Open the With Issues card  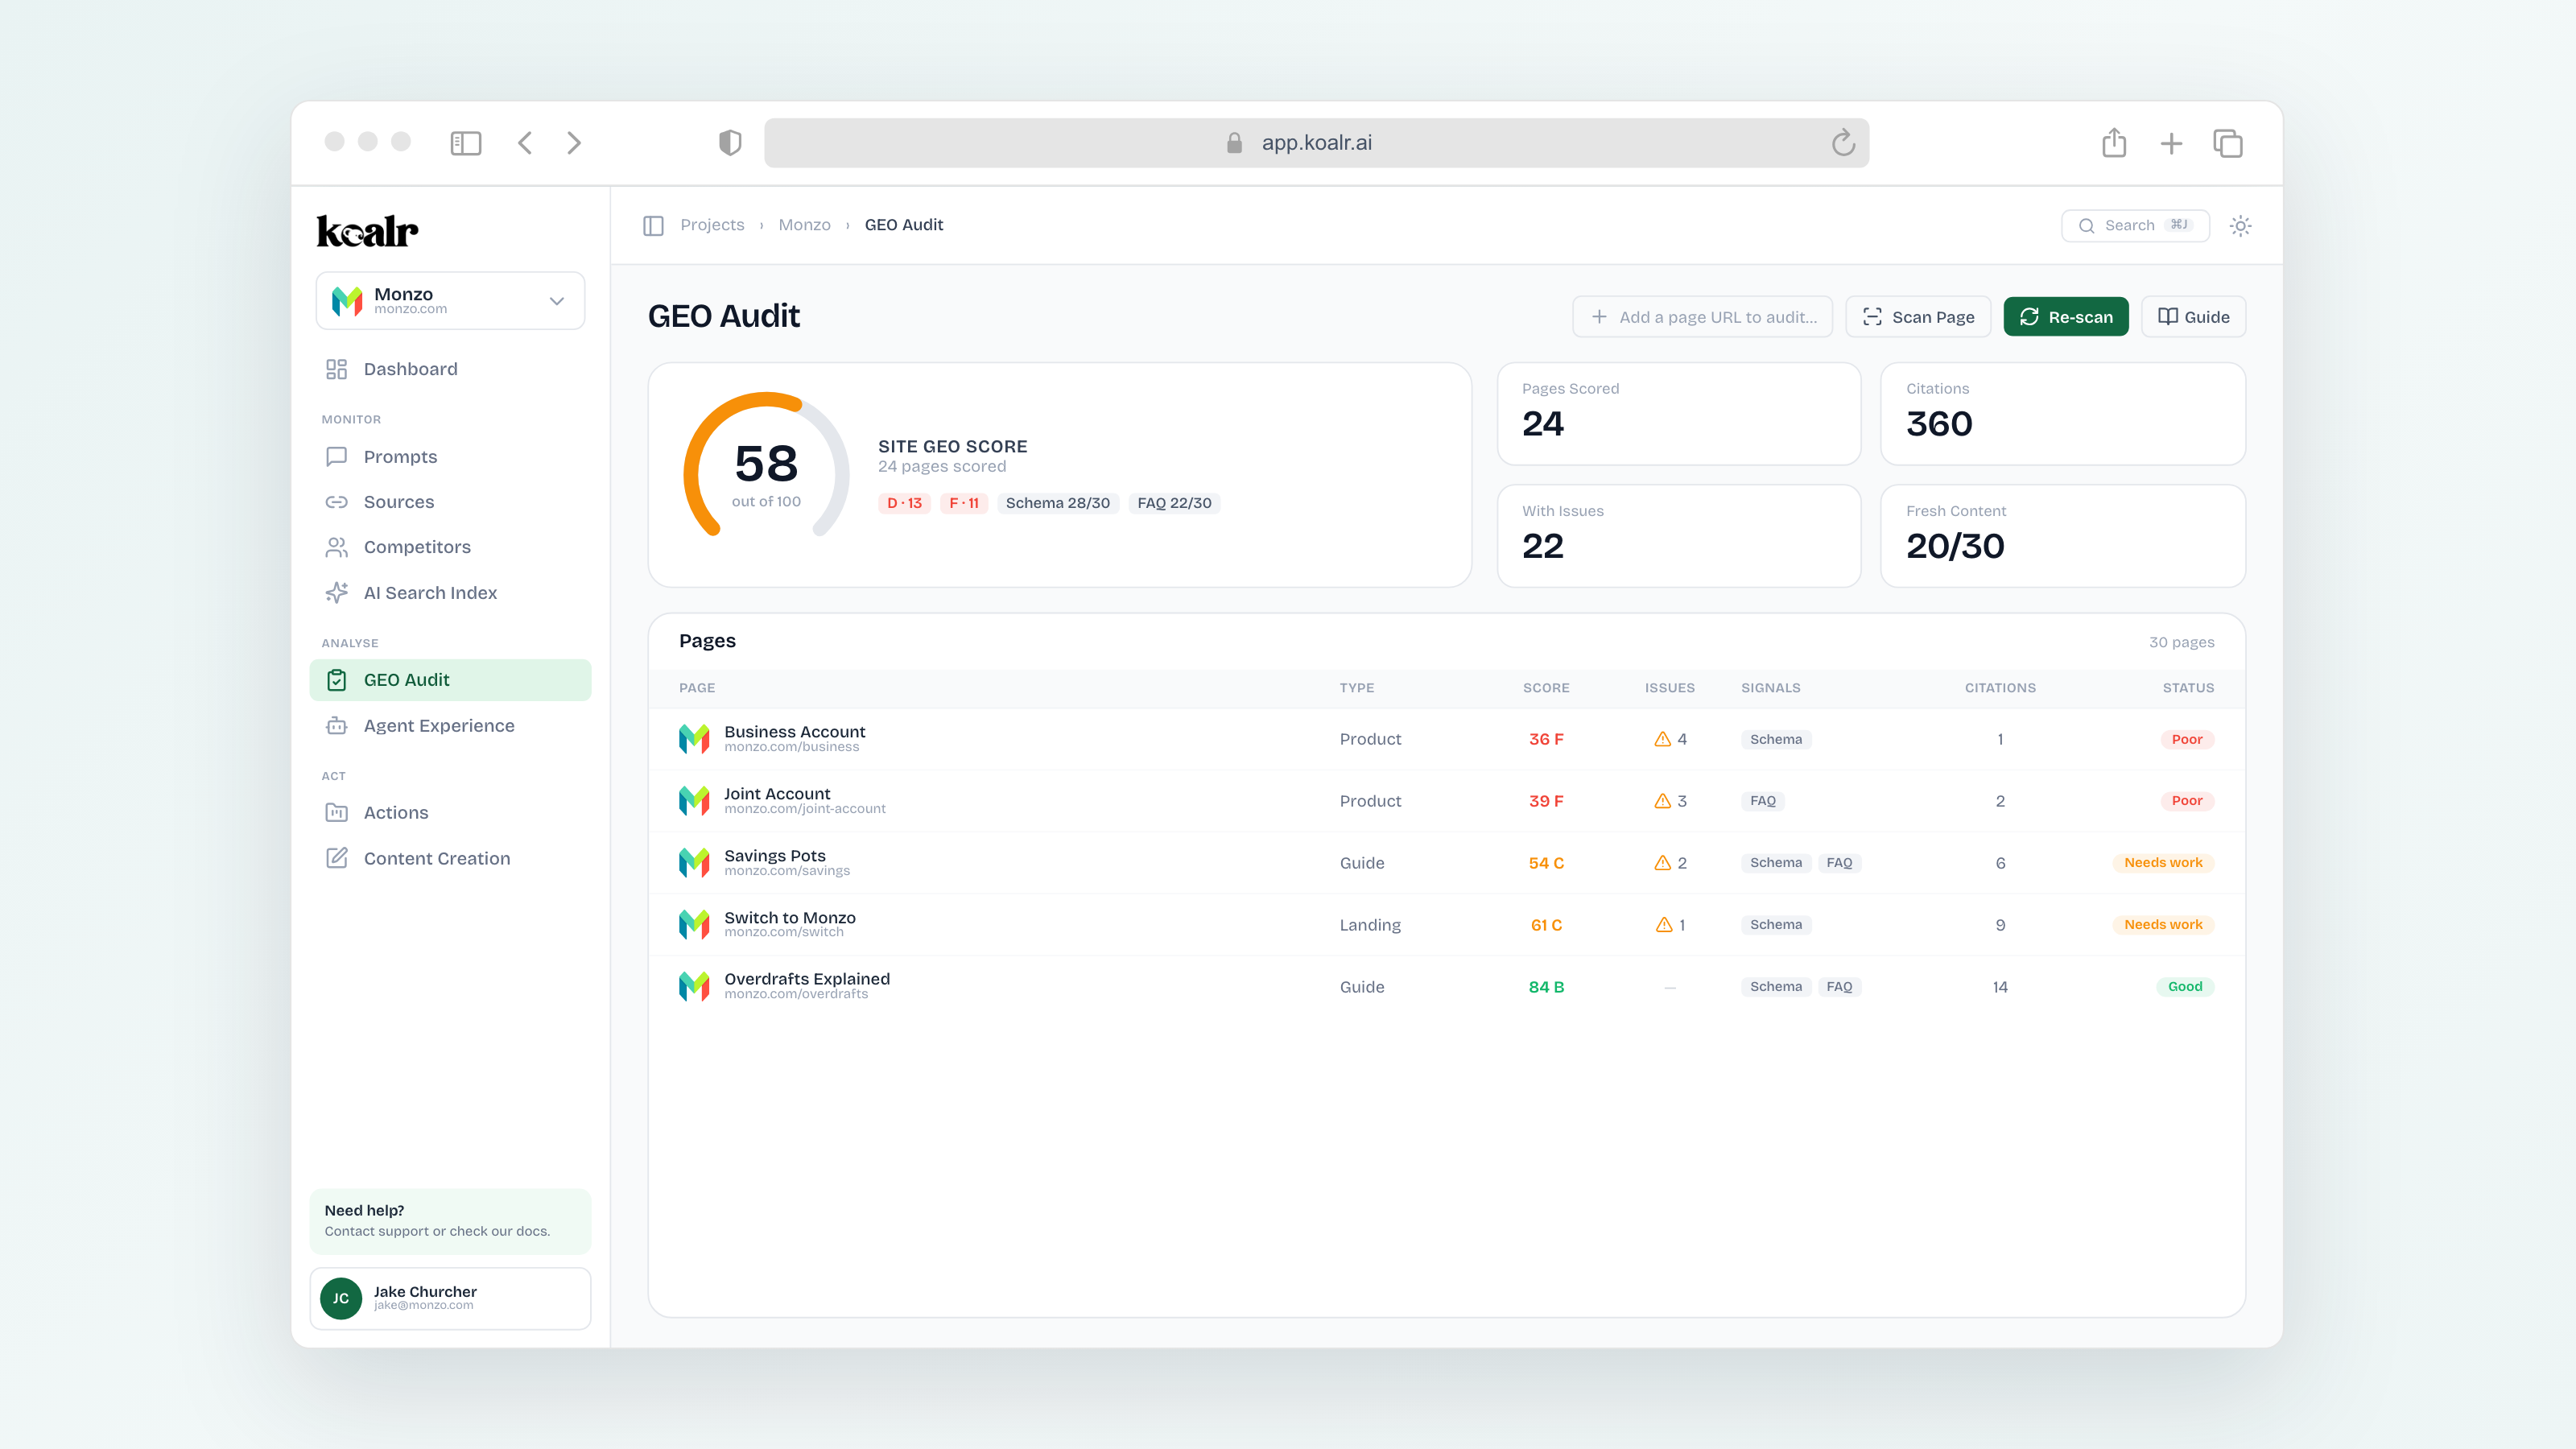1679,536
